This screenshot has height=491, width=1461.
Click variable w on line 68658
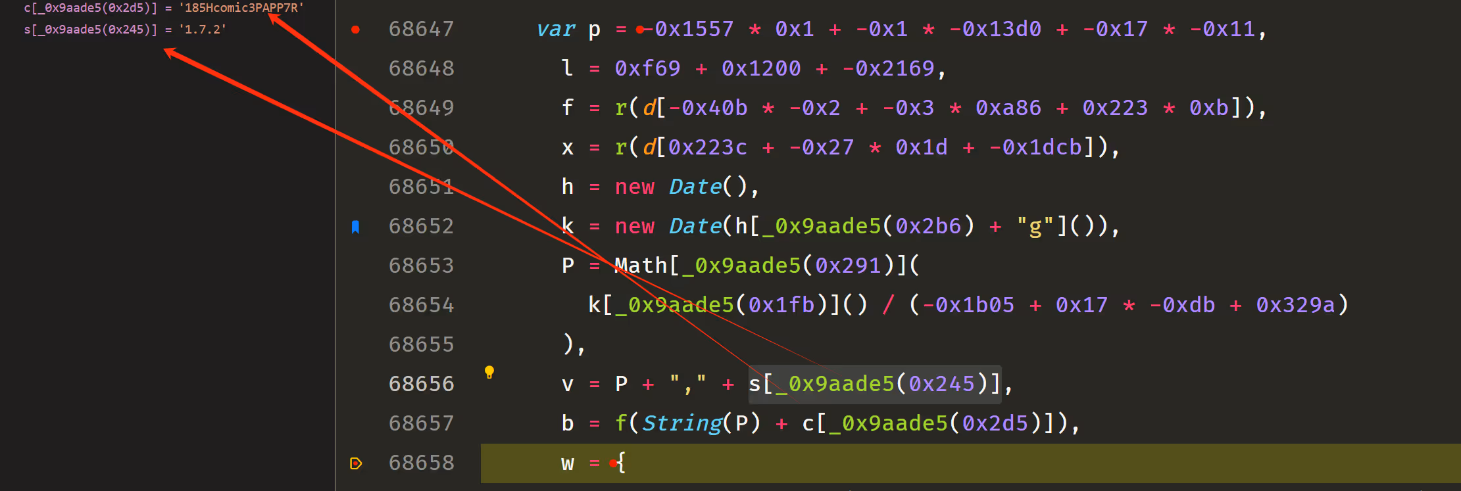point(568,464)
